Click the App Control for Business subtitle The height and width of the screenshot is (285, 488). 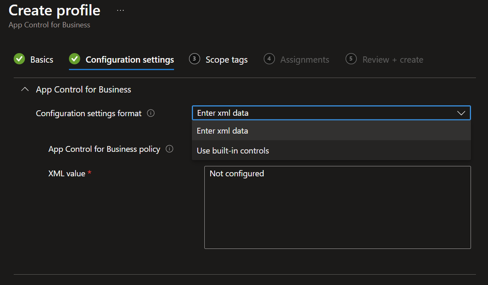point(49,25)
